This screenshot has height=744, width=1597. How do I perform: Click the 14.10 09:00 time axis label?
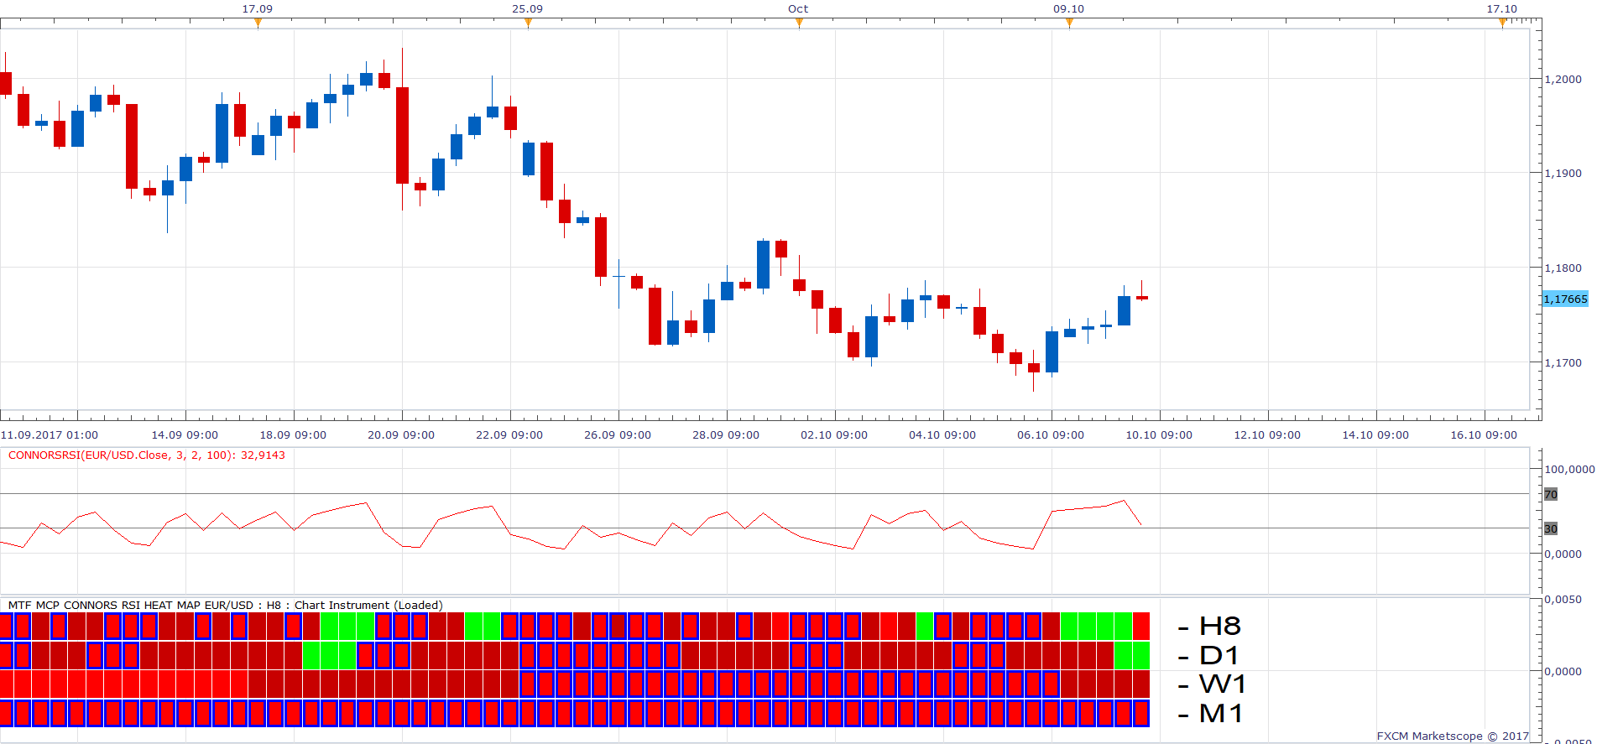click(x=1375, y=434)
